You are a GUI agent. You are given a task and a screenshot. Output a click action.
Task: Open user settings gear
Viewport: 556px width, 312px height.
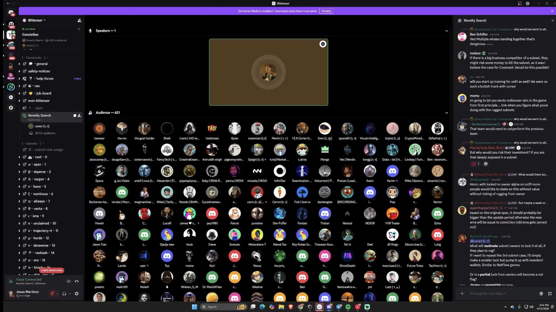pos(77,294)
